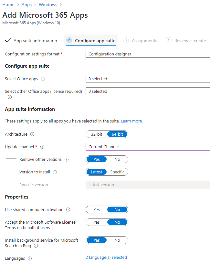Set shared computer activation to No
Image resolution: width=210 pixels, height=263 pixels.
117,210
